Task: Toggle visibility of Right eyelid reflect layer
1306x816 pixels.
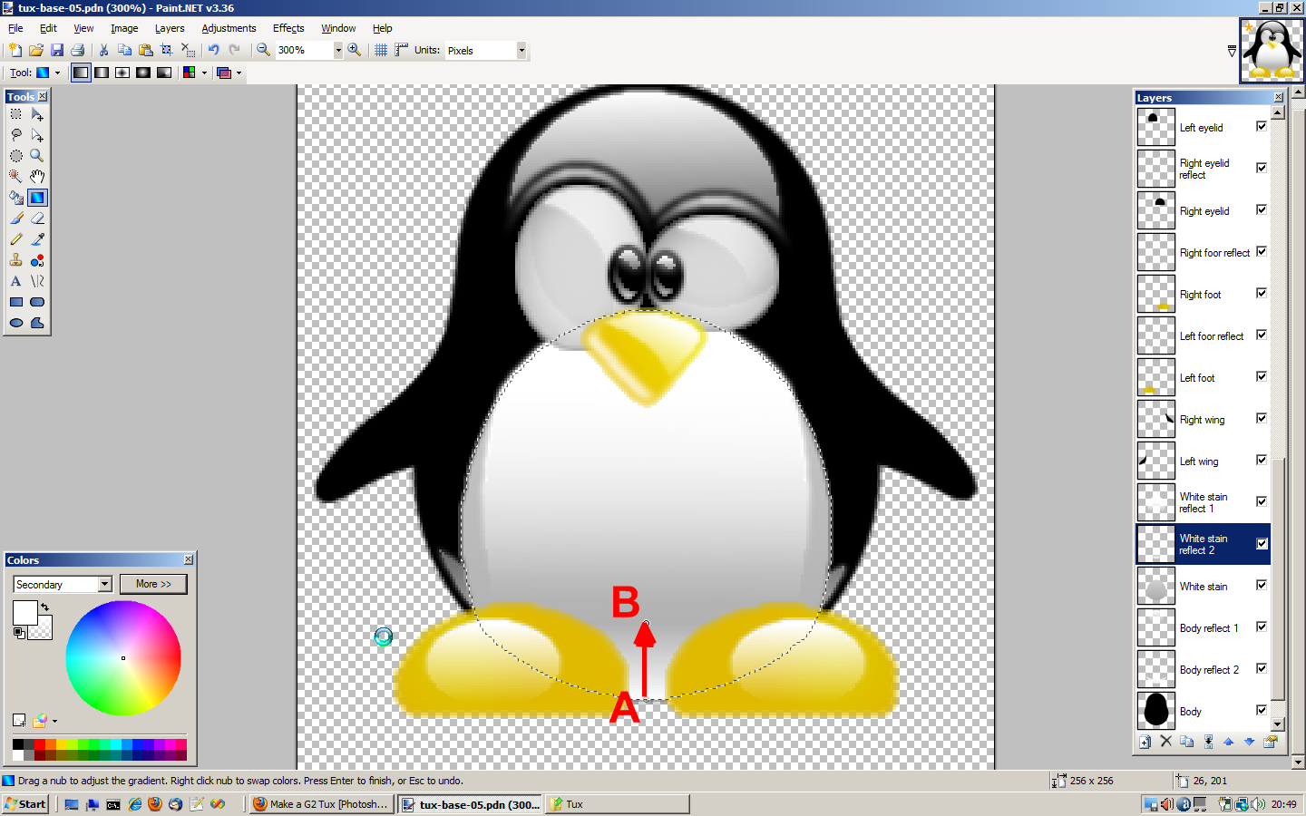Action: pyautogui.click(x=1262, y=168)
